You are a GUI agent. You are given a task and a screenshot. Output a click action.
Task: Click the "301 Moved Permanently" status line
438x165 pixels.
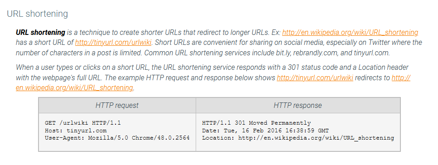point(256,123)
